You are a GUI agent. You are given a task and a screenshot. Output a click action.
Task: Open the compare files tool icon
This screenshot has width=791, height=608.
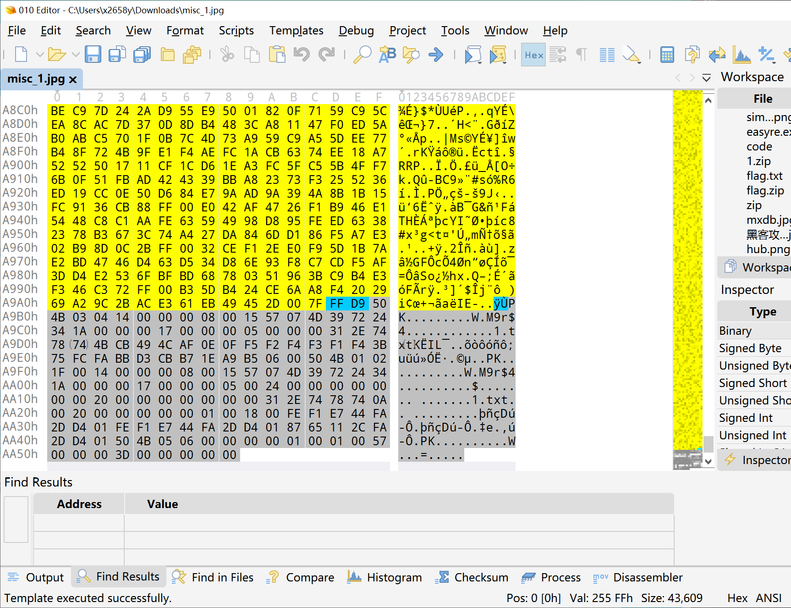point(717,55)
